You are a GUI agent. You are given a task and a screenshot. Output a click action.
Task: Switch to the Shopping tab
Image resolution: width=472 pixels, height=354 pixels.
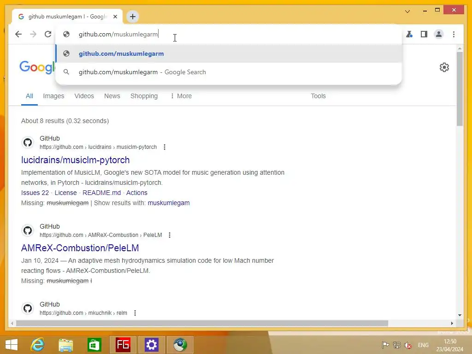[144, 96]
